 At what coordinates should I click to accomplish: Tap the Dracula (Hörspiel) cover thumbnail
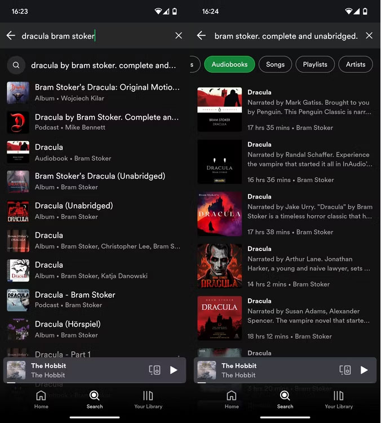pos(18,330)
